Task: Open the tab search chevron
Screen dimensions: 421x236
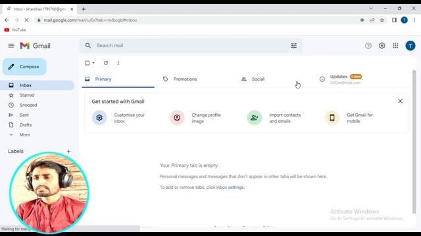Action: (371, 9)
